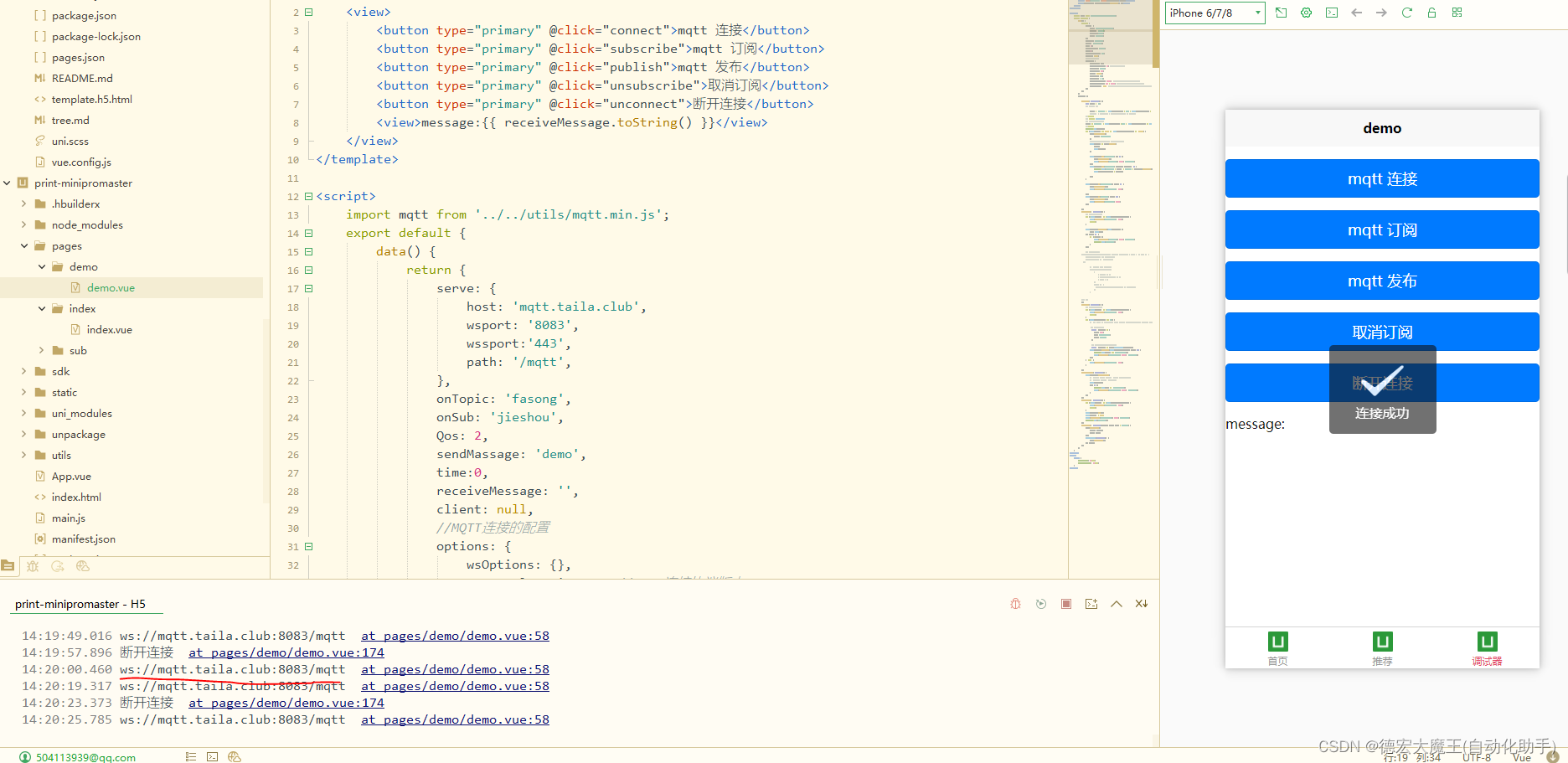Screen dimensions: 1568x763
Task: Expand the sdk folder
Action: [x=24, y=371]
